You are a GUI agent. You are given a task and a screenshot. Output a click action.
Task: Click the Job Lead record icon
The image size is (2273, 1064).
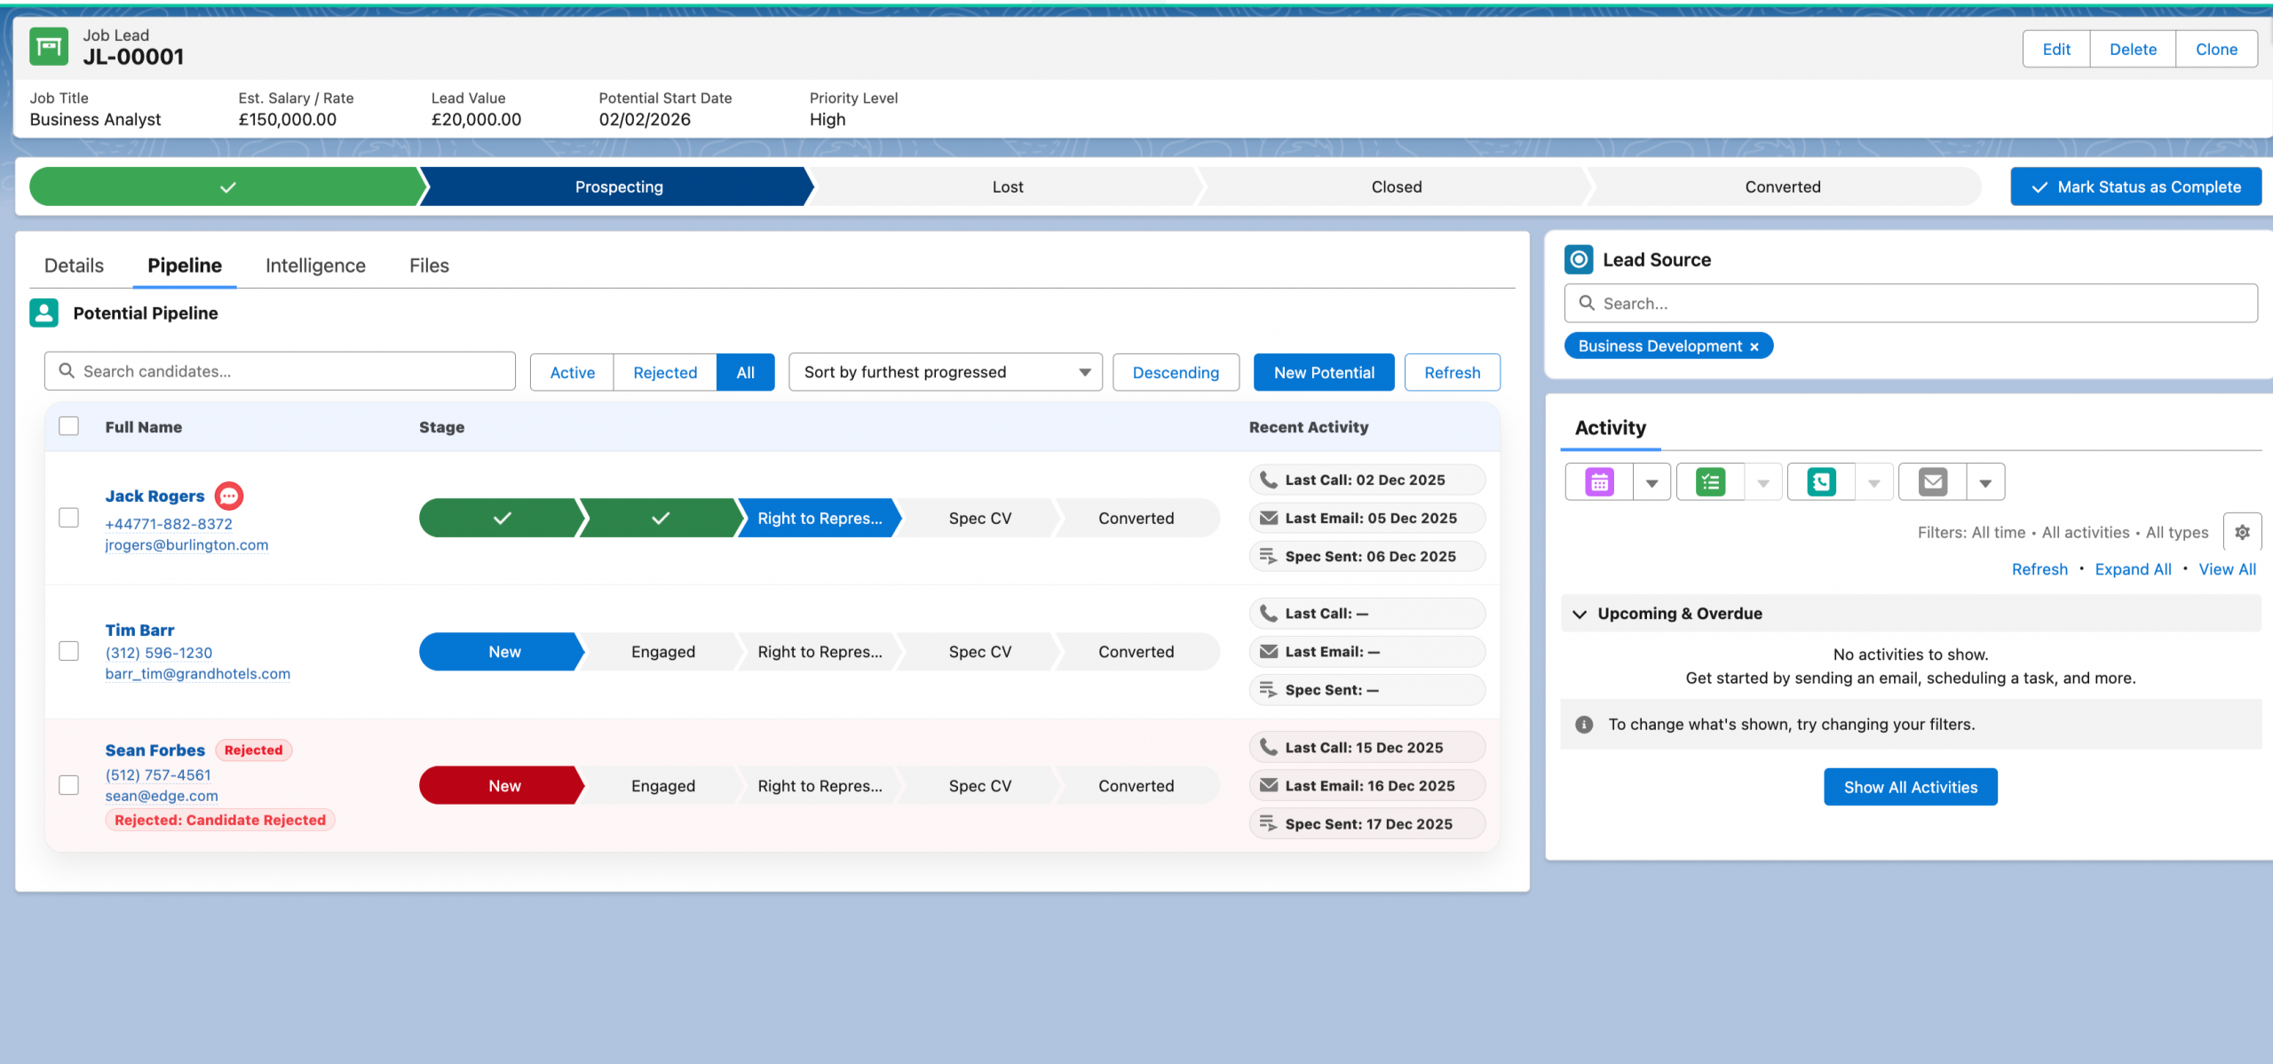pyautogui.click(x=49, y=46)
